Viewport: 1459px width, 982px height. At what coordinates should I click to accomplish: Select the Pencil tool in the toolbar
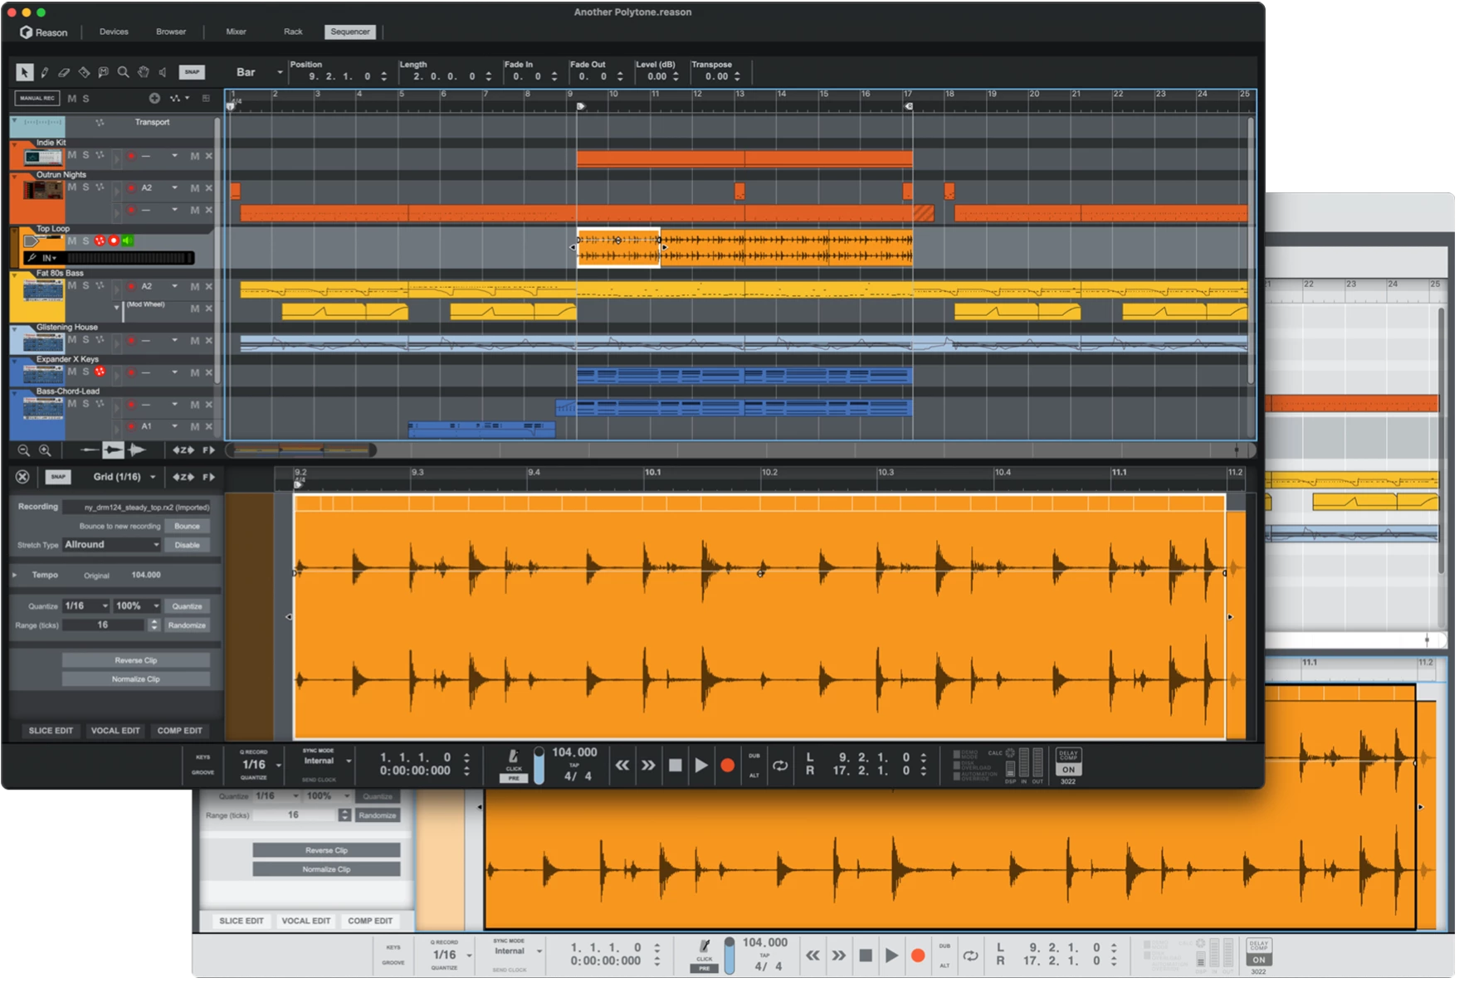(45, 73)
